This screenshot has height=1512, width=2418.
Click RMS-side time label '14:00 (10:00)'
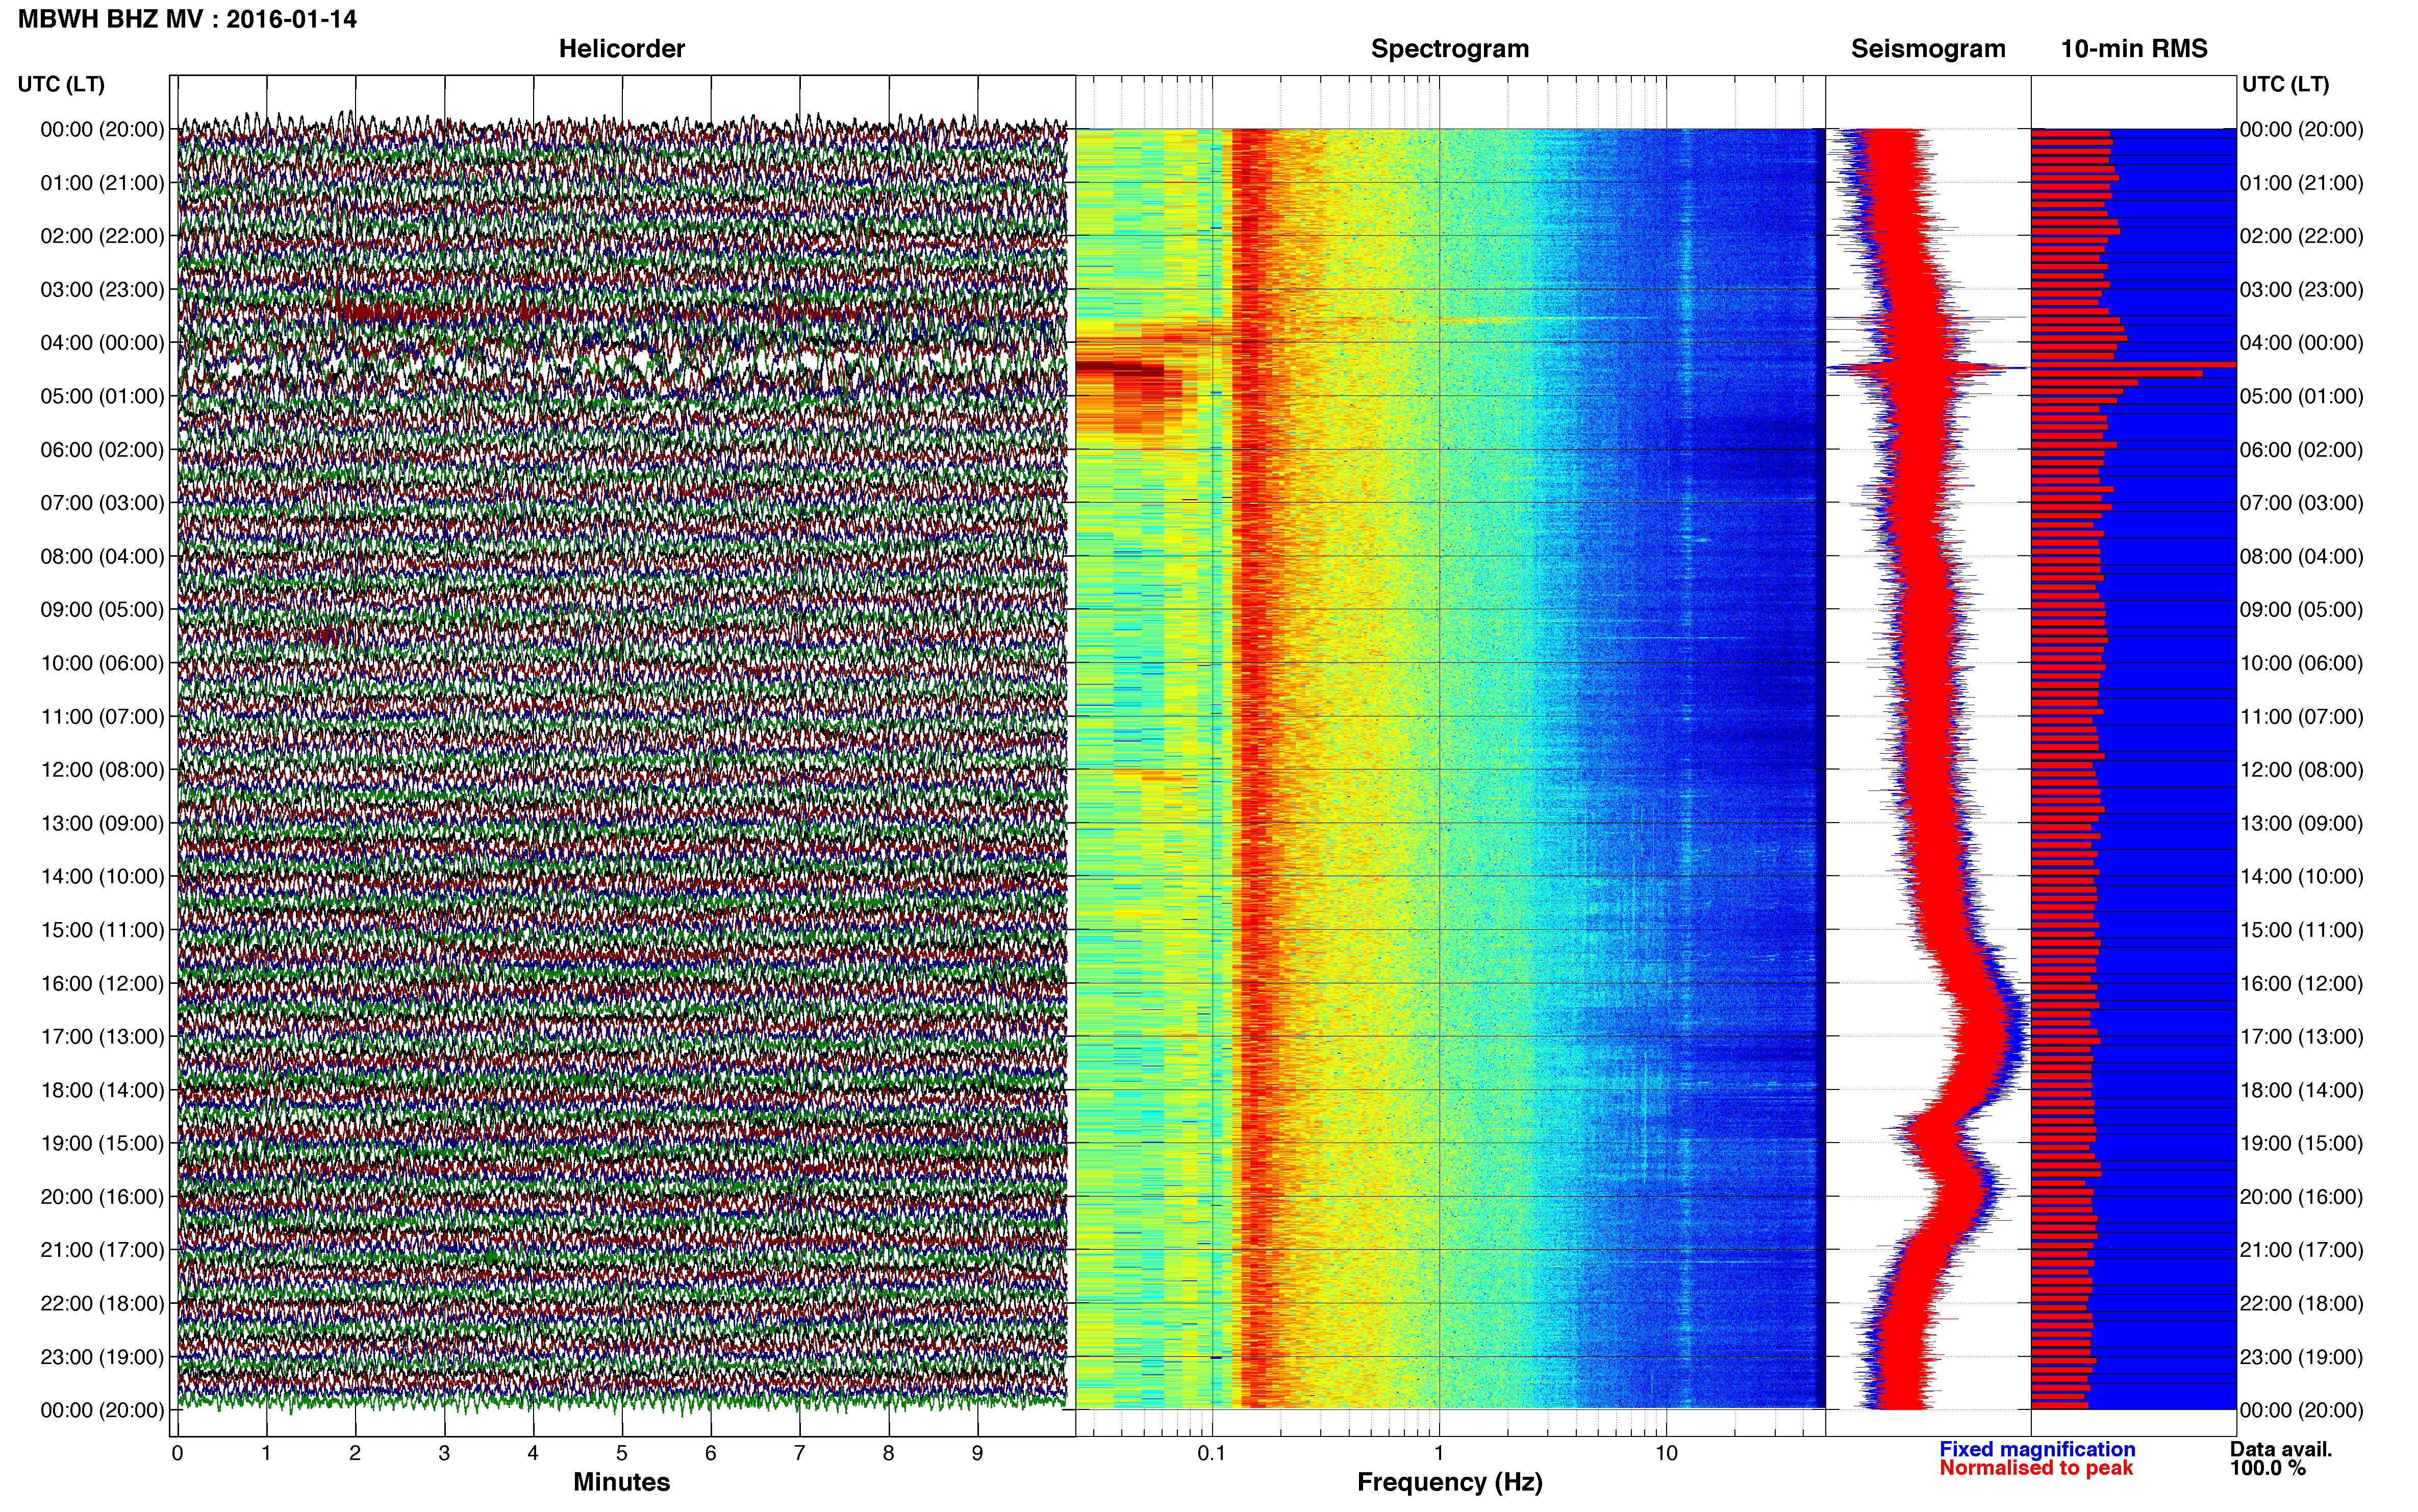[x=2302, y=877]
